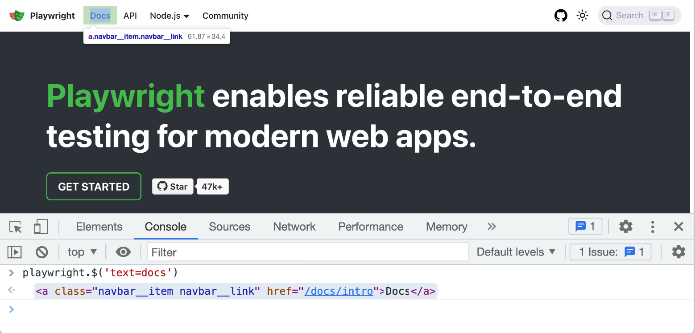Expand the Node.js version dropdown
The image size is (695, 333).
coord(170,16)
